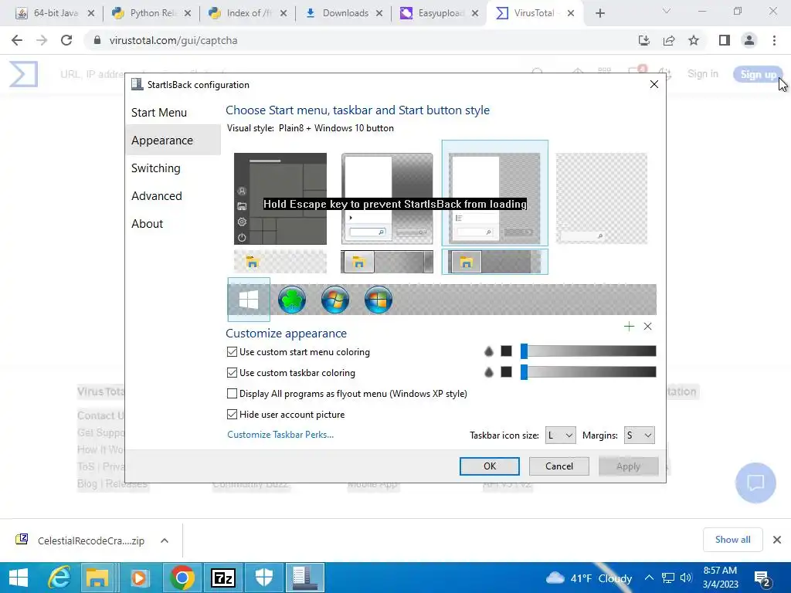The height and width of the screenshot is (593, 791).
Task: Open Chrome profile menu
Action: [x=749, y=40]
